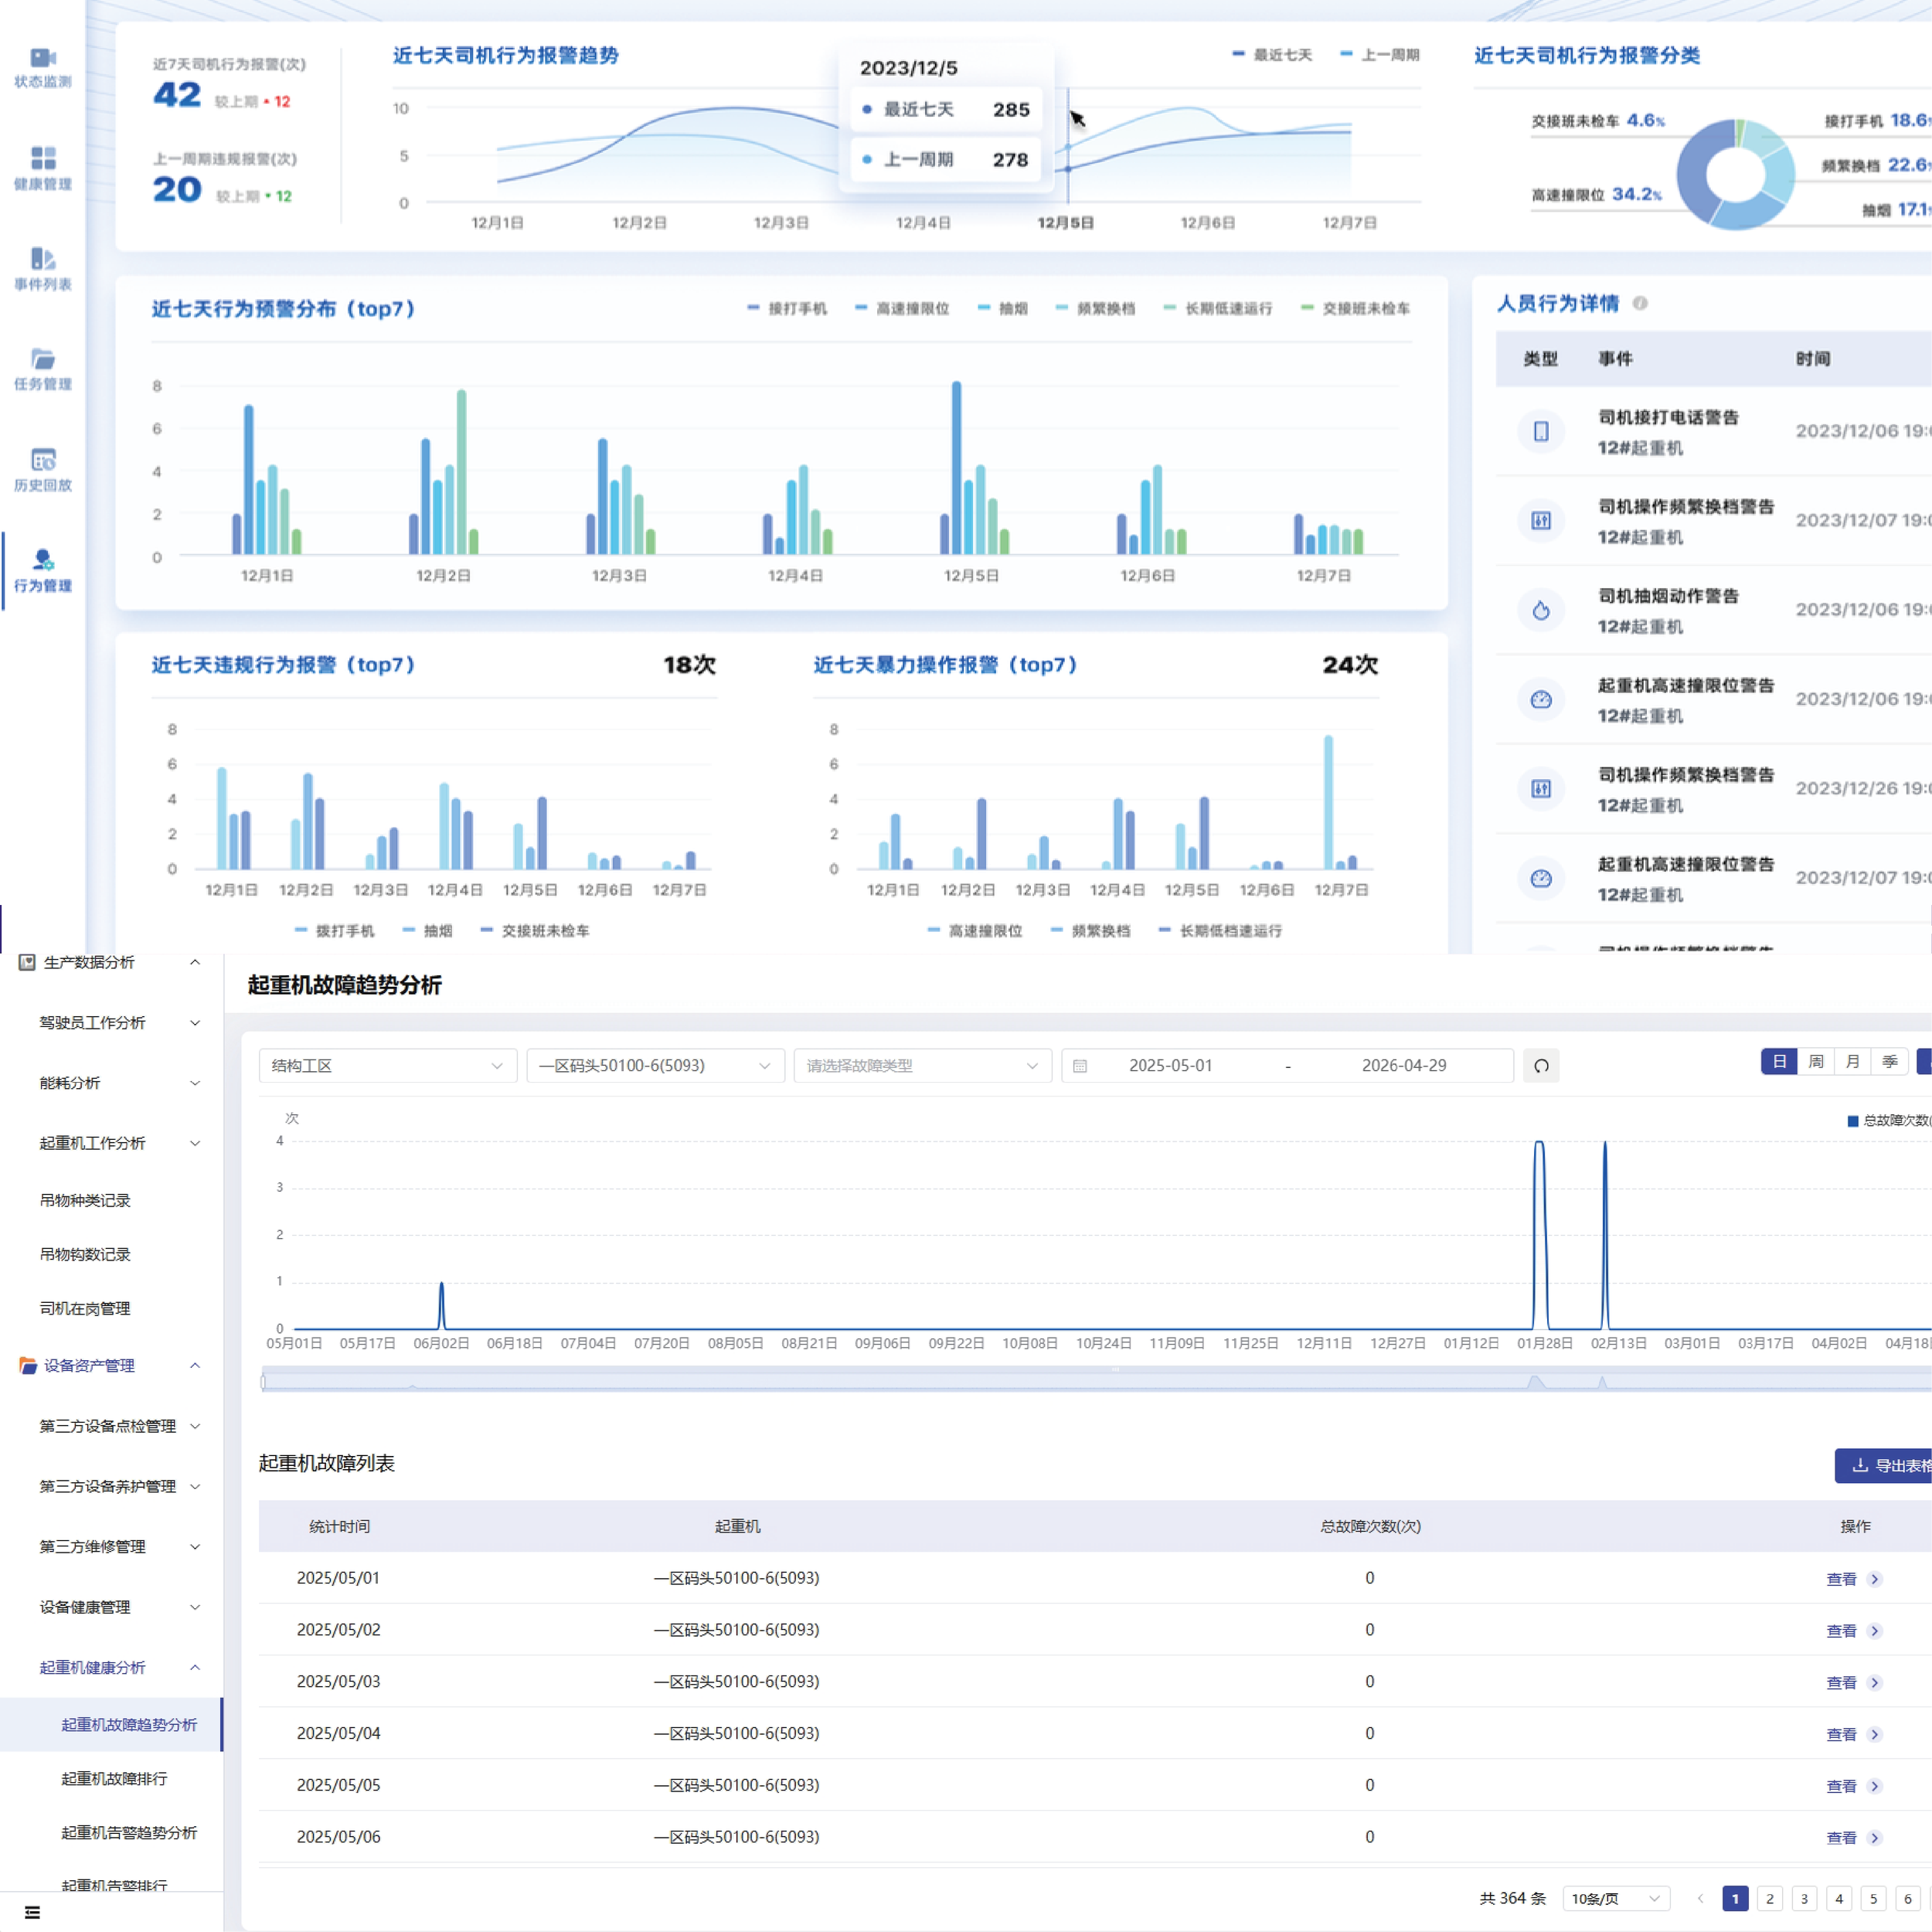The height and width of the screenshot is (1932, 1932).
Task: Open the 一区码头50100-6(5093) crane dropdown
Action: 655,1066
